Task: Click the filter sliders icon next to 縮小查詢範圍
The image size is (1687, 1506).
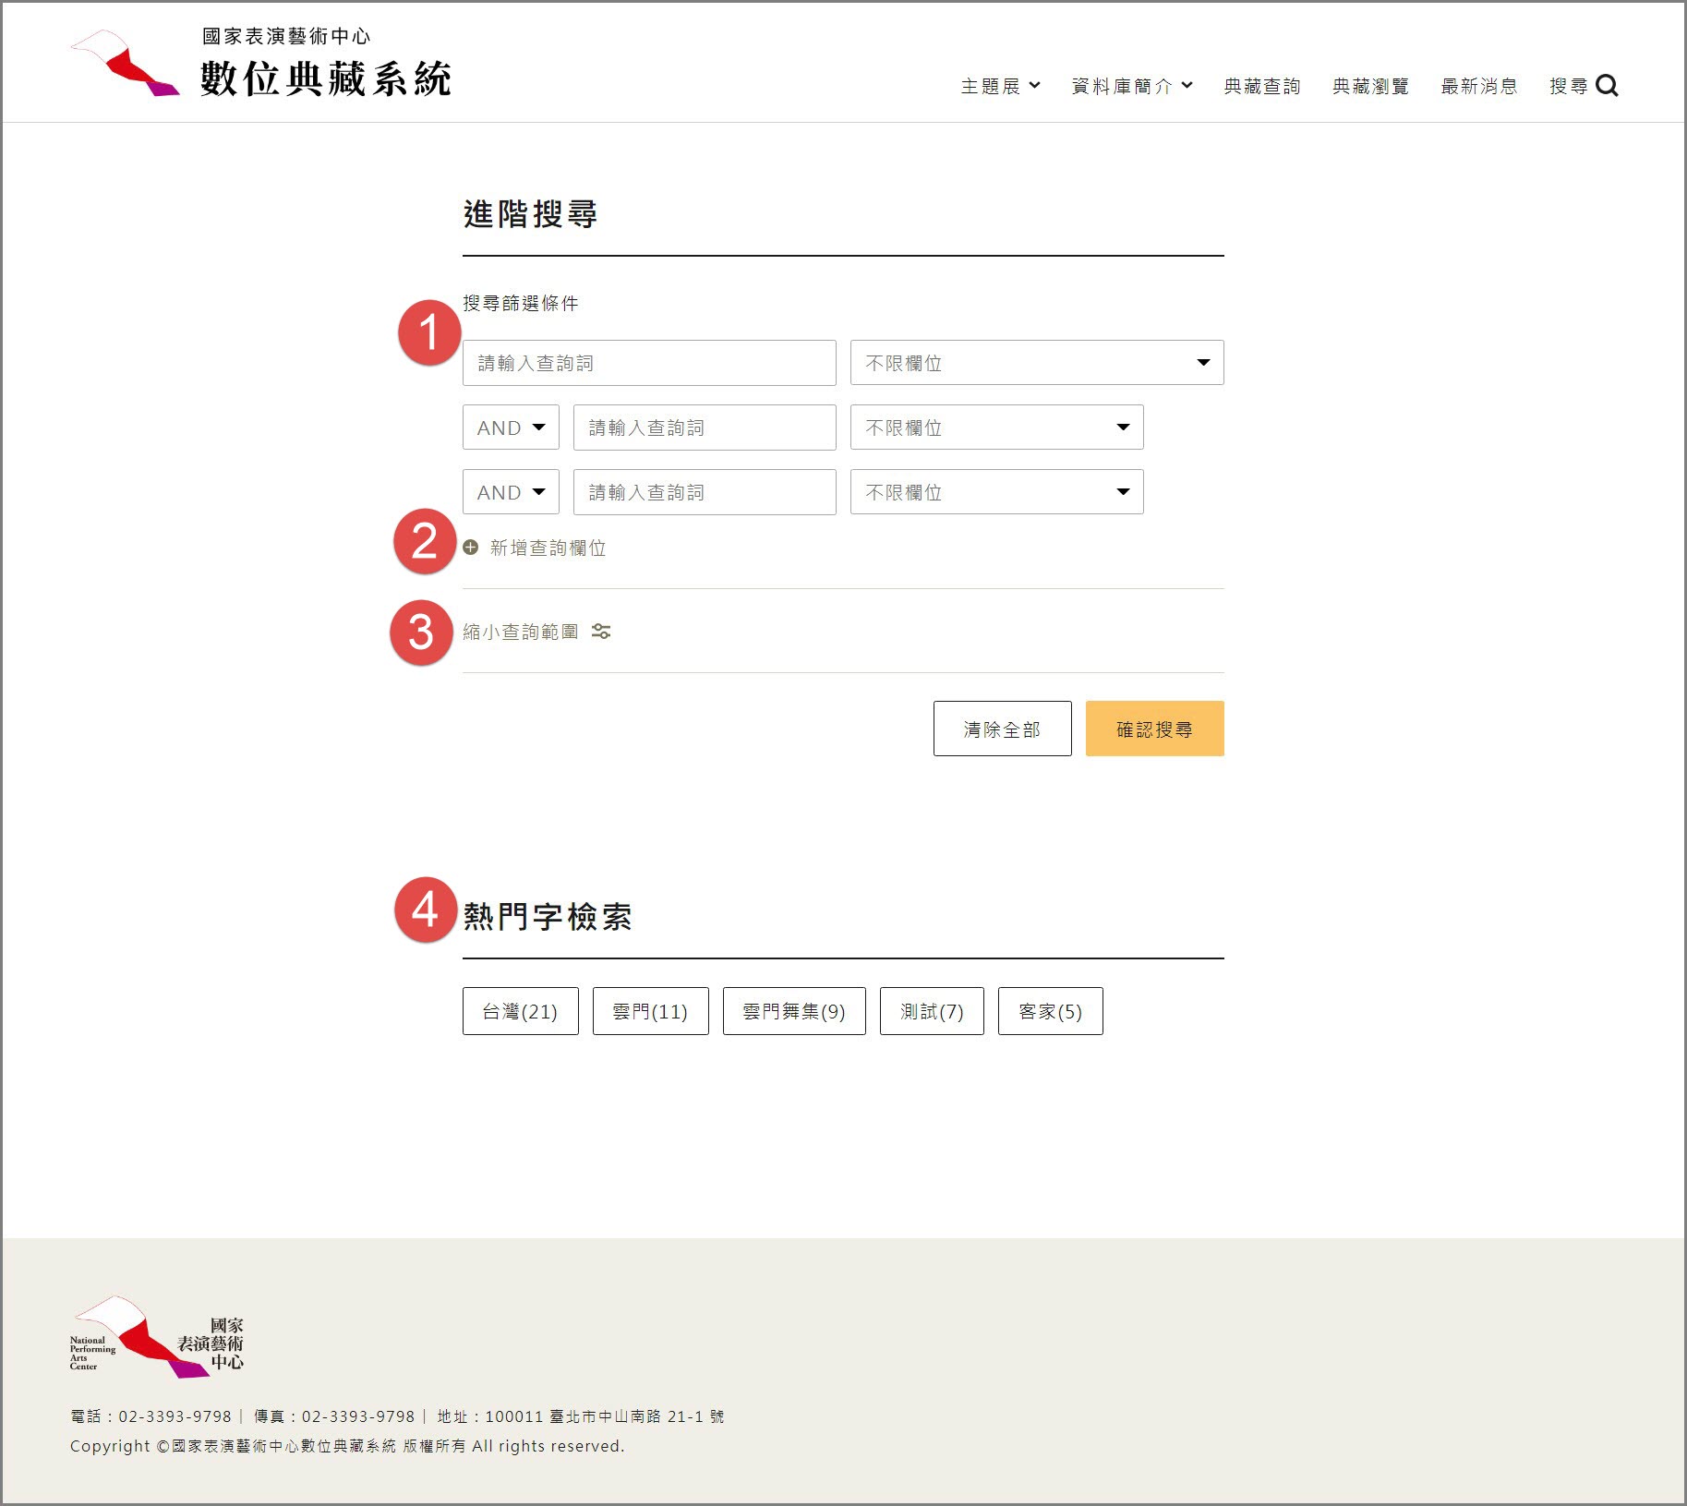Action: (602, 632)
